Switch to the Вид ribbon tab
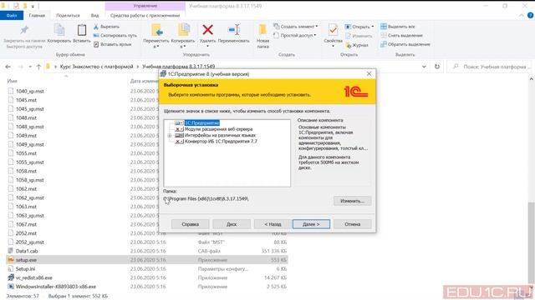 tap(94, 15)
